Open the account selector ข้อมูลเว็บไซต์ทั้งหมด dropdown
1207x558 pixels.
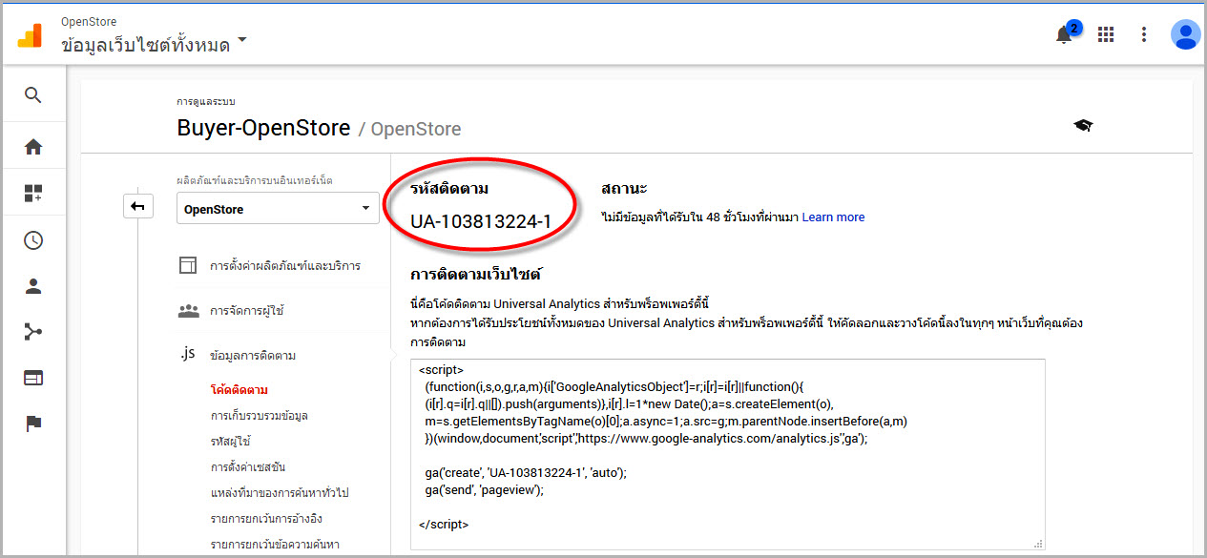(154, 43)
